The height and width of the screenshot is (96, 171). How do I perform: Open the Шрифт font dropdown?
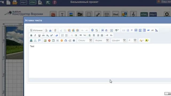(x=119, y=41)
